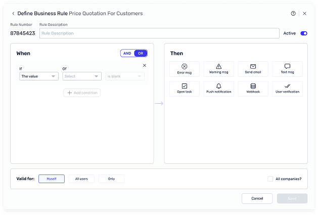
Task: Pick the Send email action
Action: 253,69
